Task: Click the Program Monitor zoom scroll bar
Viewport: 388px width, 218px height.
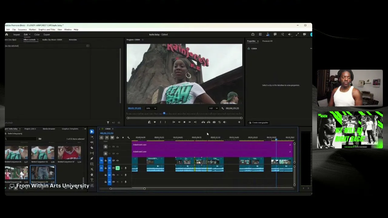Action: click(x=184, y=118)
